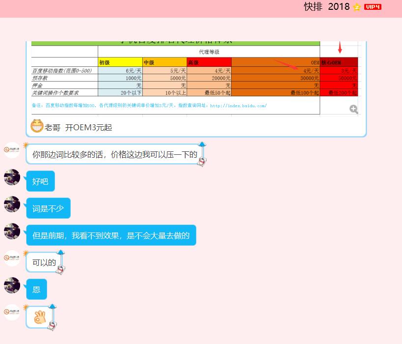Click the 预存款 row label
The width and height of the screenshot is (402, 344).
pyautogui.click(x=40, y=78)
